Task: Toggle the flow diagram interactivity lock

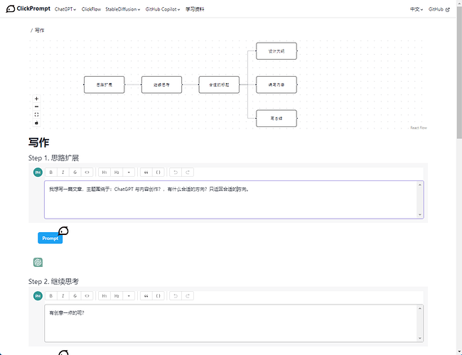Action: coord(37,122)
